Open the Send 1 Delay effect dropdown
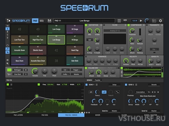The width and height of the screenshot is (169, 126). tap(114, 85)
